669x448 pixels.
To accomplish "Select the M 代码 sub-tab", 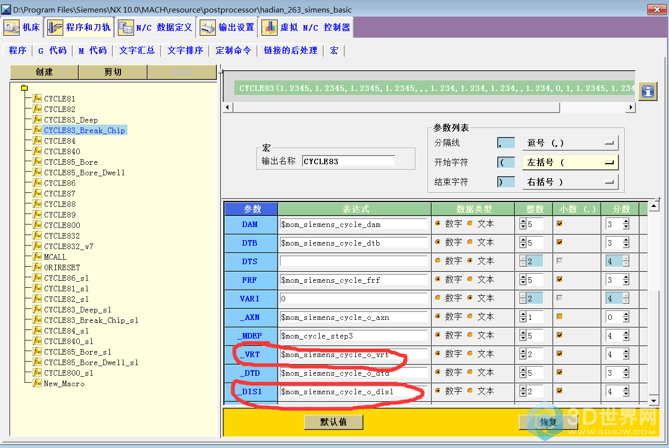I will pyautogui.click(x=92, y=51).
